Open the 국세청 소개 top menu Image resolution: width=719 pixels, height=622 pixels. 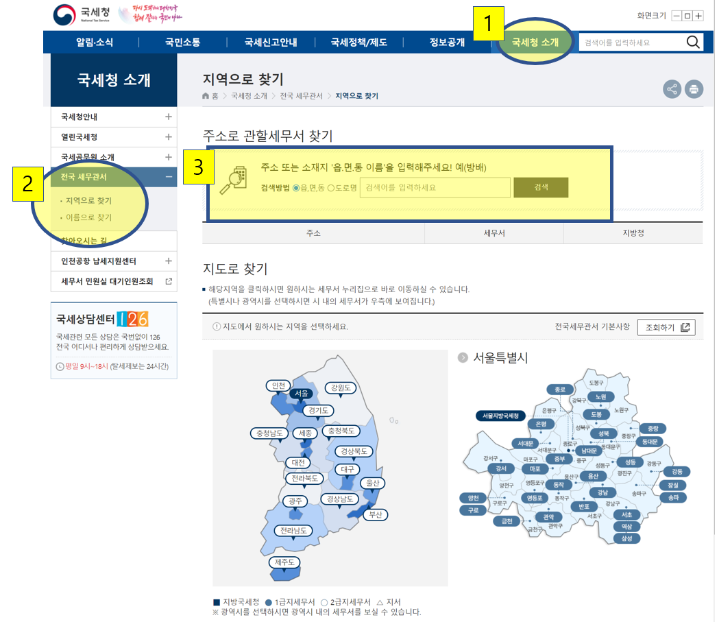point(535,43)
